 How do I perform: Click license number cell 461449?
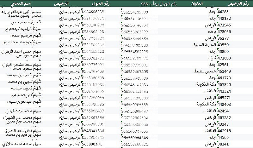tap(224, 71)
